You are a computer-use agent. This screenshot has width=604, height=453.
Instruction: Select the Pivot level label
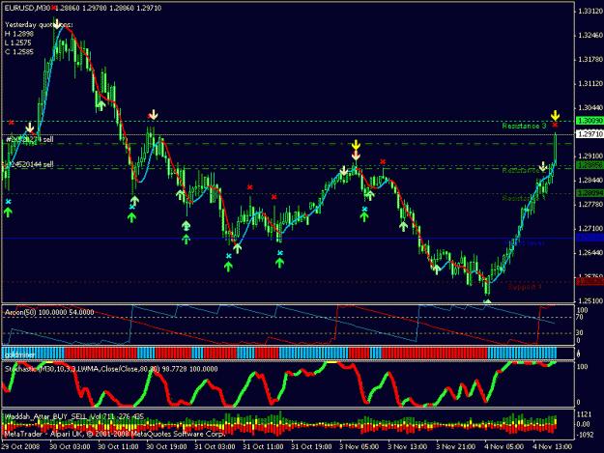pos(524,242)
